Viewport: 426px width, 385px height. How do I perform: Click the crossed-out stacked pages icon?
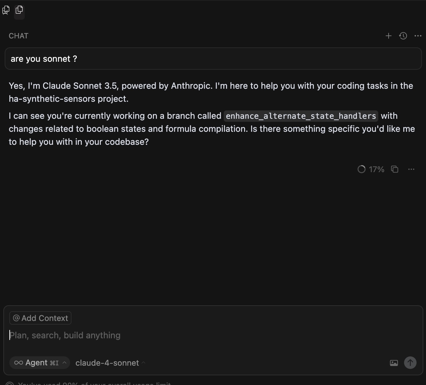click(6, 10)
